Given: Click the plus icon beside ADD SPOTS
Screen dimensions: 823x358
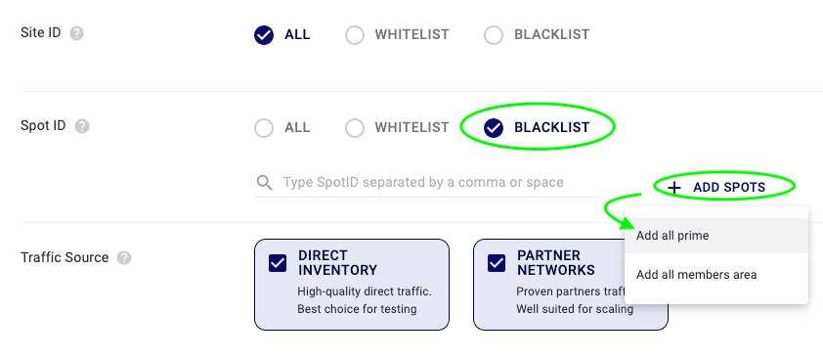Looking at the screenshot, I should [x=673, y=188].
